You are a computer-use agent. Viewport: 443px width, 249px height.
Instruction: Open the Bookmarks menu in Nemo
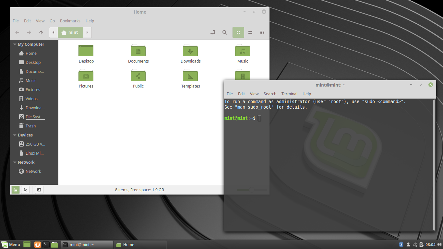70,21
